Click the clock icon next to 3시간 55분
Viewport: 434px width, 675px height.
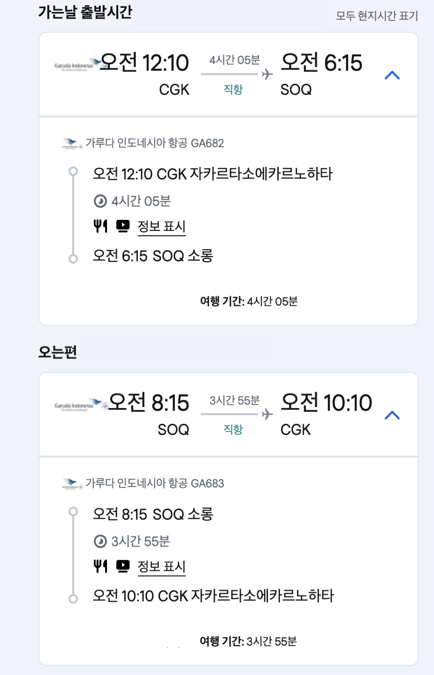(x=100, y=541)
